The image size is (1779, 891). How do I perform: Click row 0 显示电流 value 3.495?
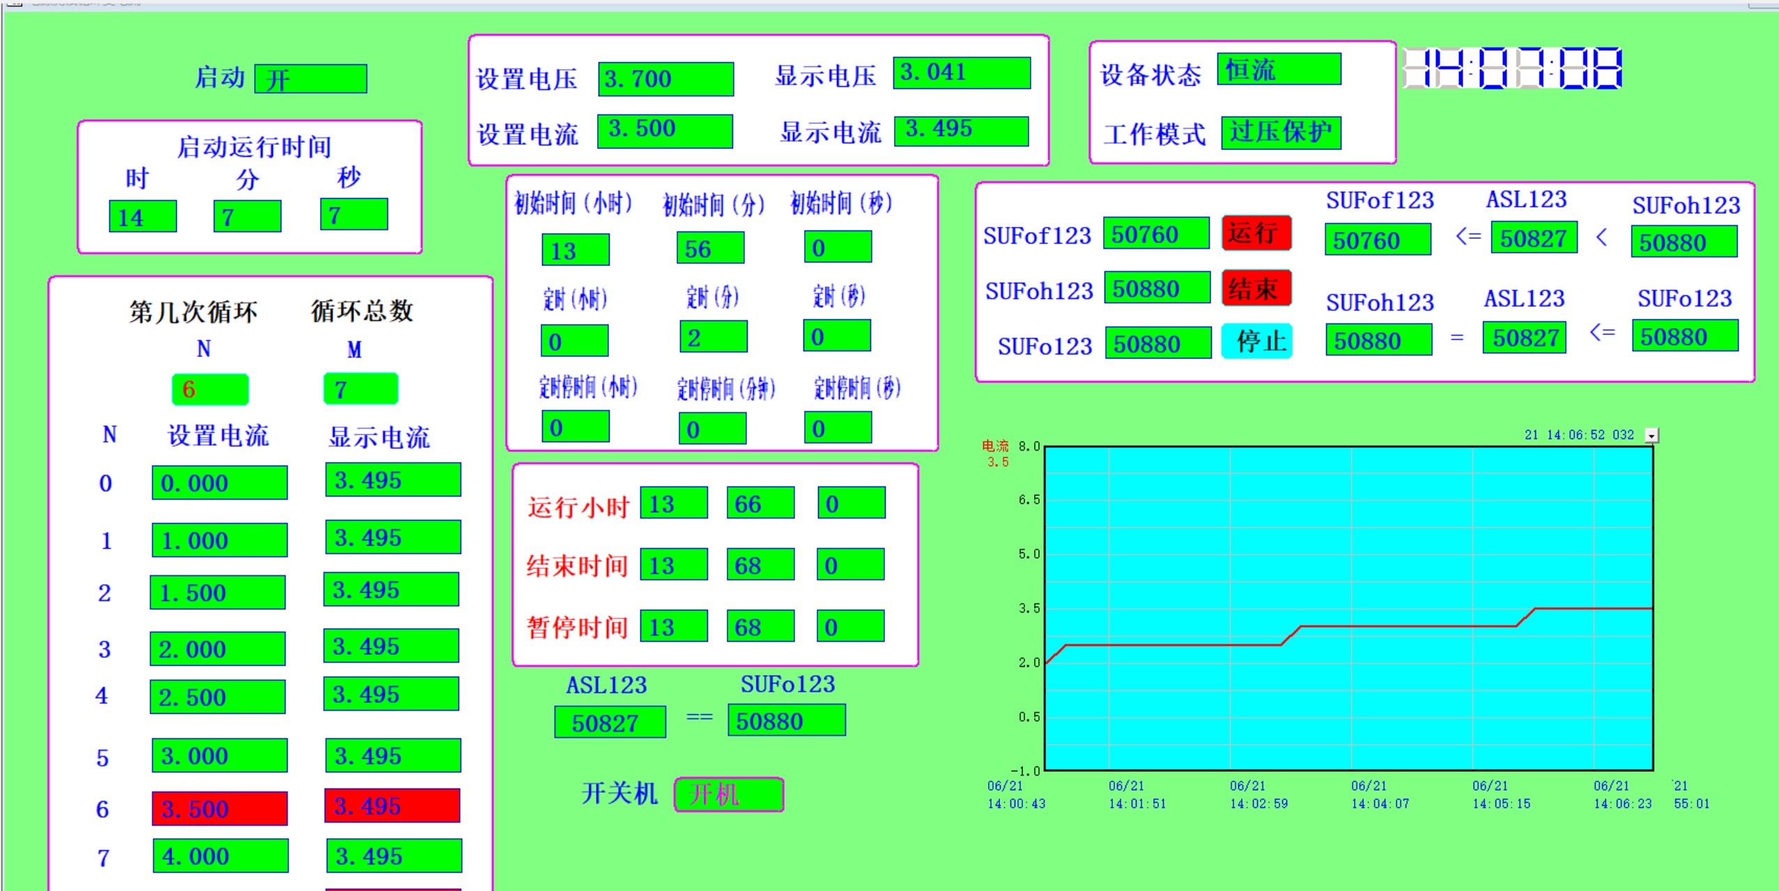393,479
